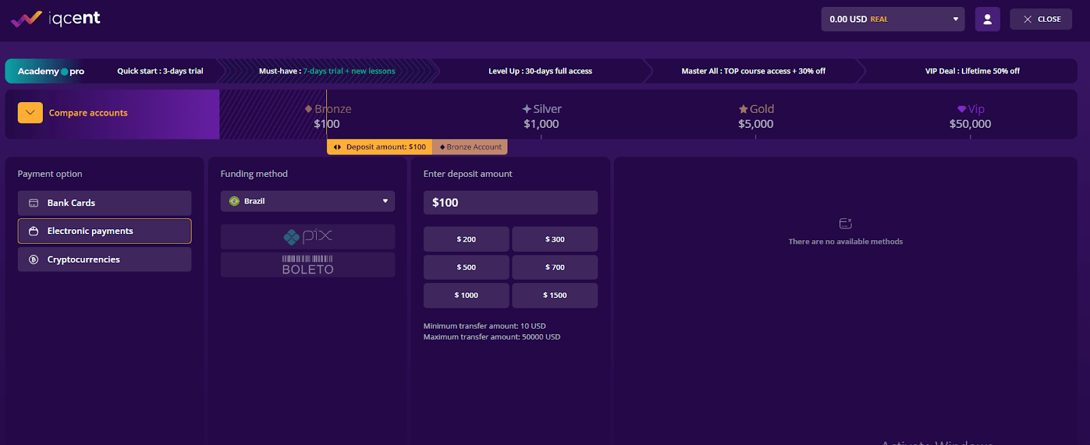1090x445 pixels.
Task: Click the Electronic payments wallet icon
Action: click(33, 231)
